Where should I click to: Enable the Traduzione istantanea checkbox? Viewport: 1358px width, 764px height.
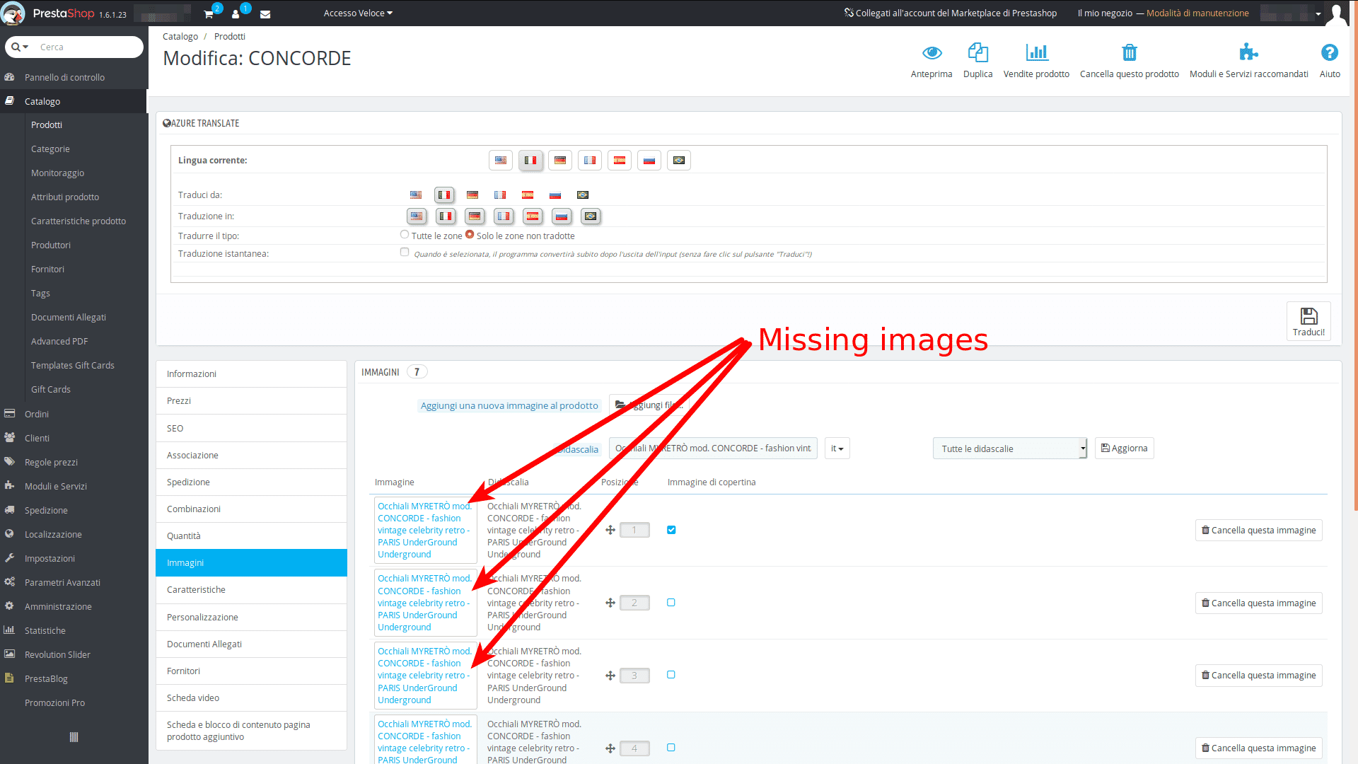(404, 251)
